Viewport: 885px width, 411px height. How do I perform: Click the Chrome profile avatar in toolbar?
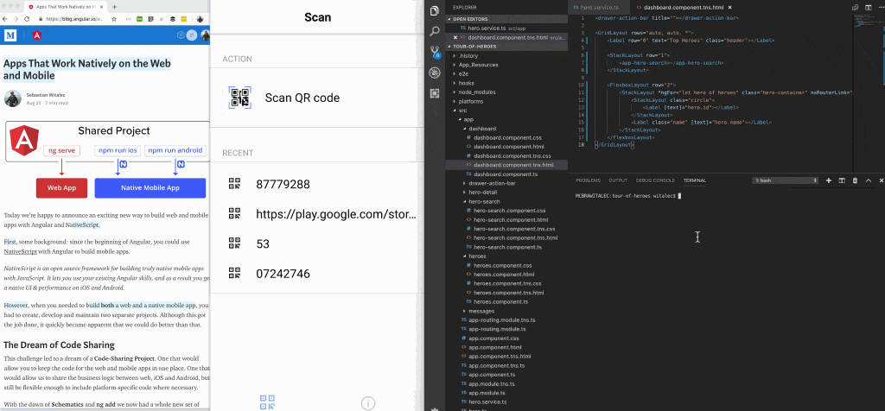coord(200,19)
